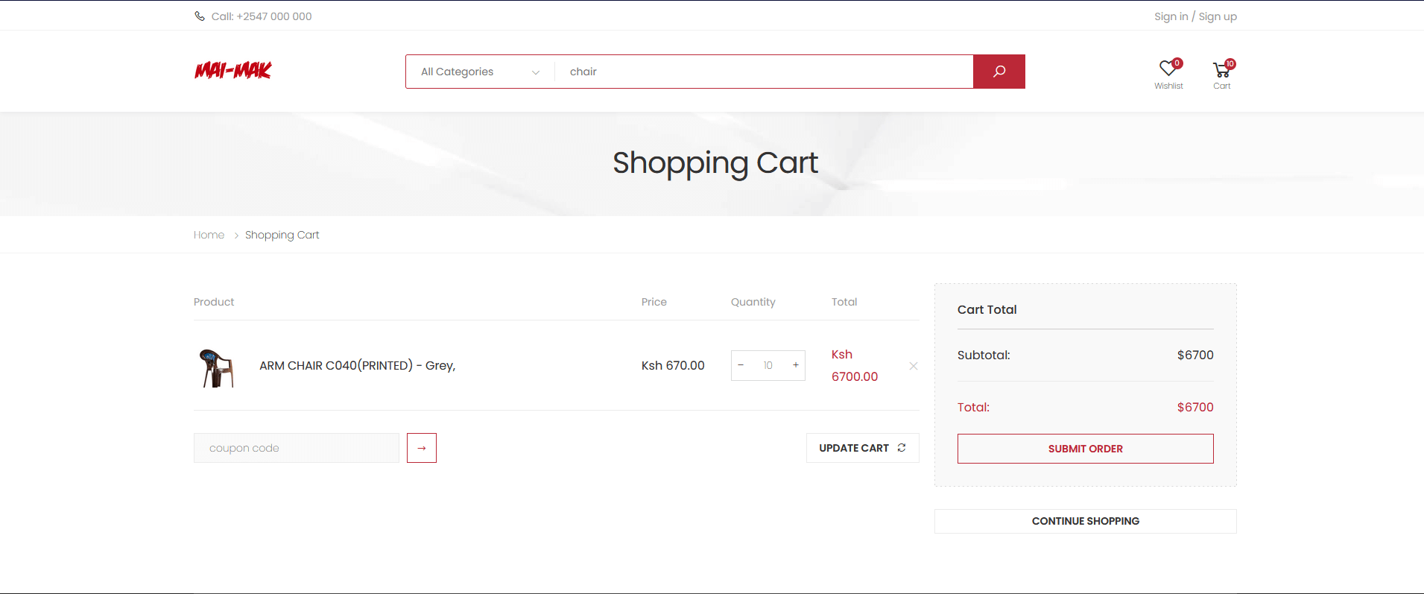The image size is (1424, 594).
Task: Focus the coupon code input field
Action: coord(297,448)
